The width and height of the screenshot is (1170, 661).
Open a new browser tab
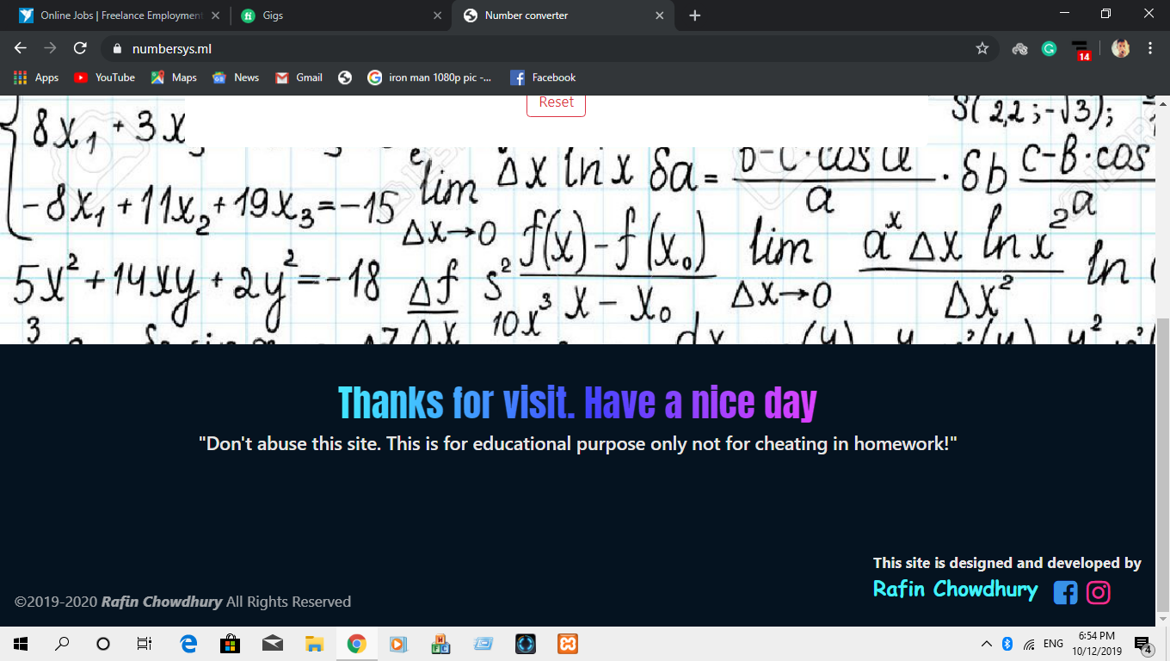coord(695,15)
